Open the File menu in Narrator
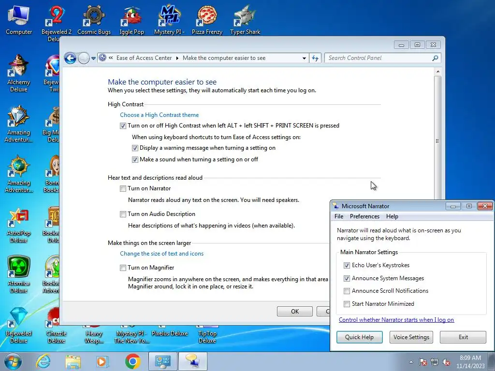This screenshot has width=495, height=371. point(339,216)
